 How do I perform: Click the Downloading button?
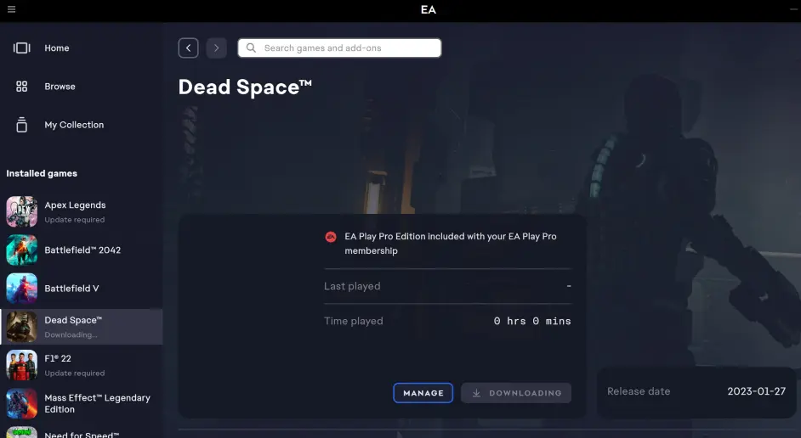coord(516,393)
